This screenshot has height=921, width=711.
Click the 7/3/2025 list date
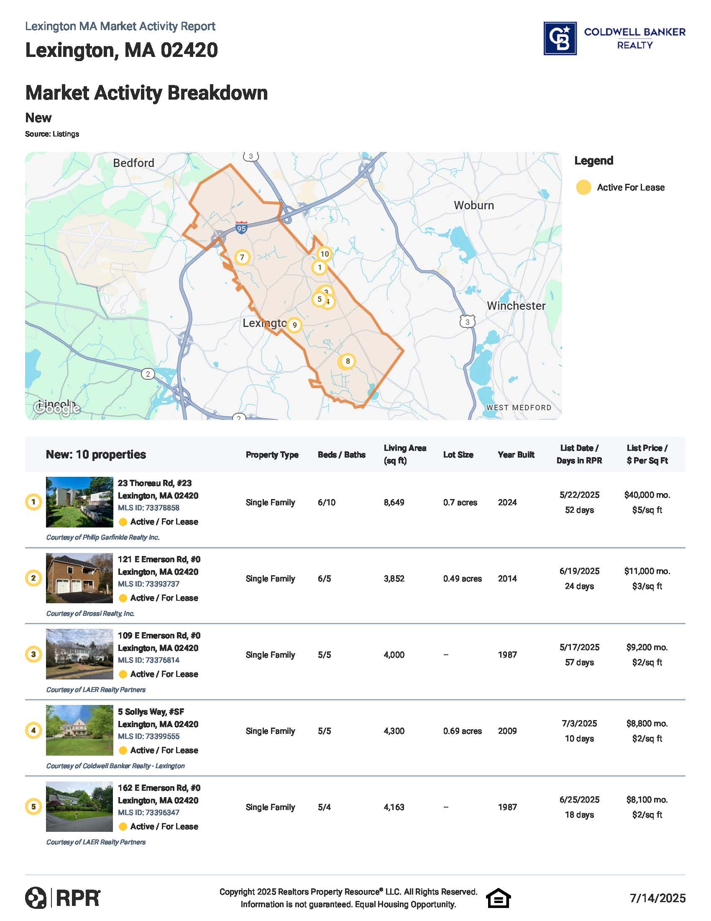[580, 724]
